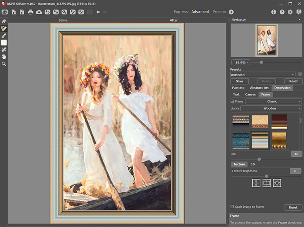
Task: Enable Scale Image to Frame checkbox
Action: (232, 207)
